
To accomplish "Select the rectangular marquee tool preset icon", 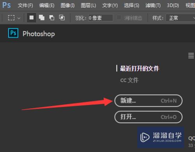I will [x=11, y=18].
